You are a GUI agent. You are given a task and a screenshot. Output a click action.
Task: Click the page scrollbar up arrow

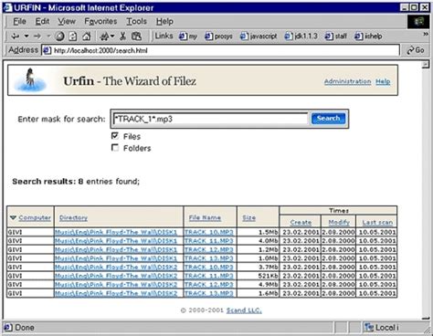tap(425, 65)
